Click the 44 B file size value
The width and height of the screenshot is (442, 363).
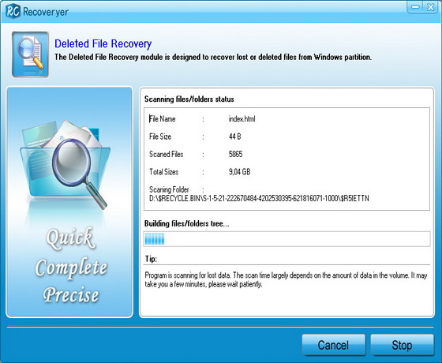pos(235,137)
